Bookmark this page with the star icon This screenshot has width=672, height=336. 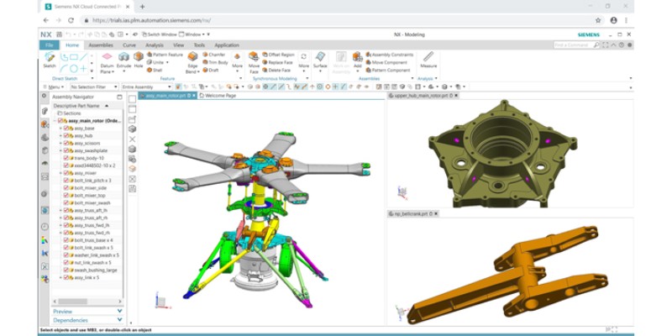598,20
